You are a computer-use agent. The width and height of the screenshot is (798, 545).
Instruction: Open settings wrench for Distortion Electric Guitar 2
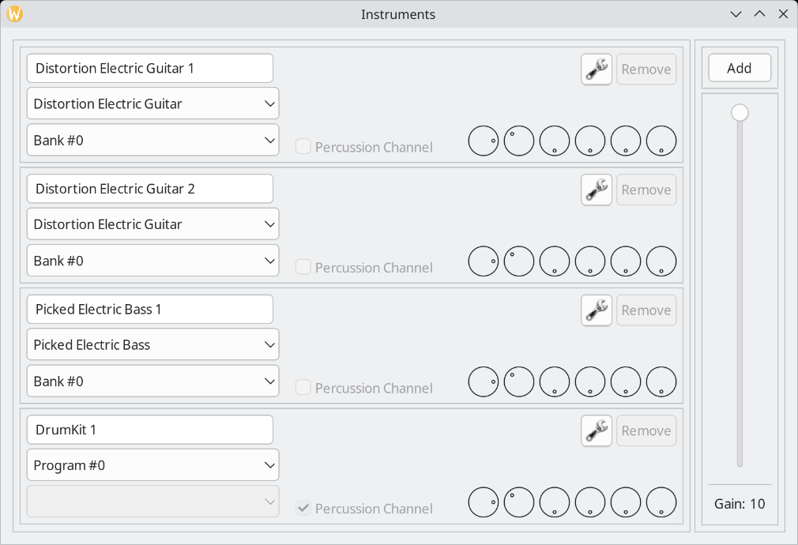click(596, 190)
